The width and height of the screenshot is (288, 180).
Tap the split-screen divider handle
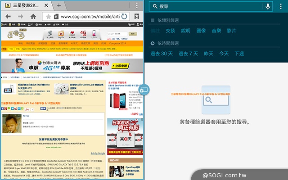click(x=144, y=90)
